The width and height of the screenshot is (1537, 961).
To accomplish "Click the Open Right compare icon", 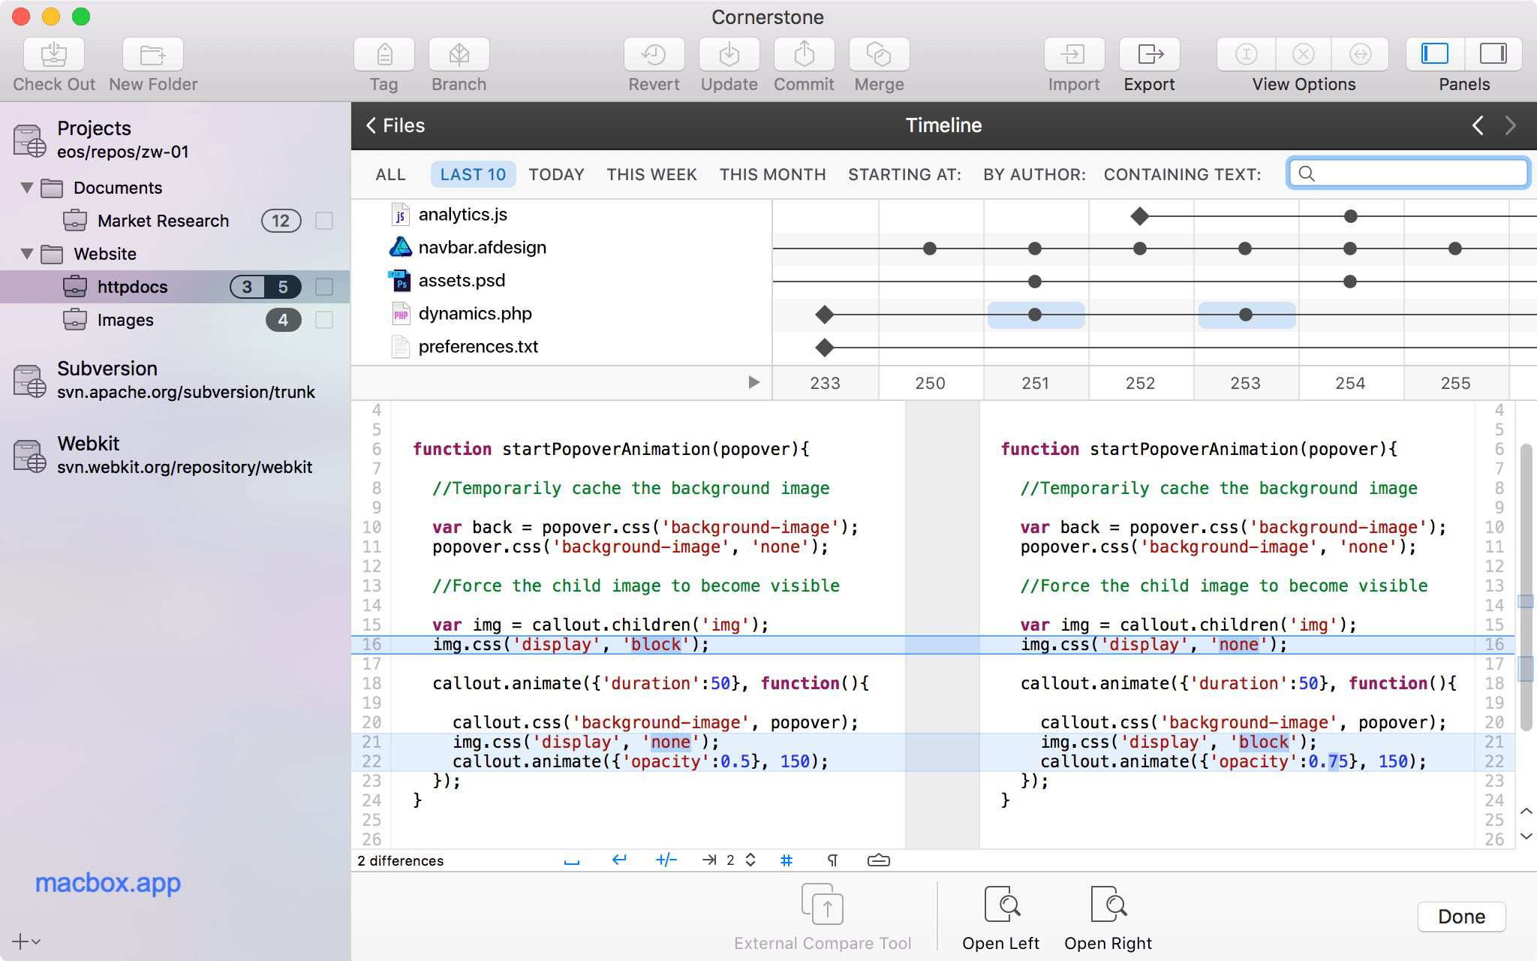I will 1108,905.
